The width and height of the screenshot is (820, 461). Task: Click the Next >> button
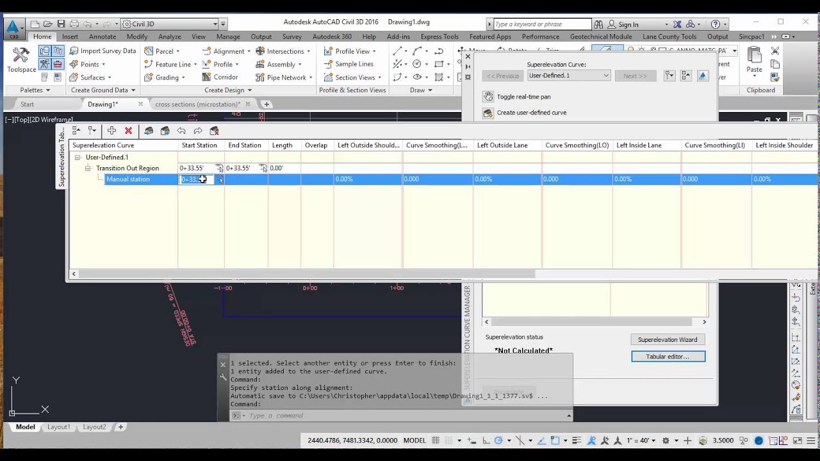[635, 76]
